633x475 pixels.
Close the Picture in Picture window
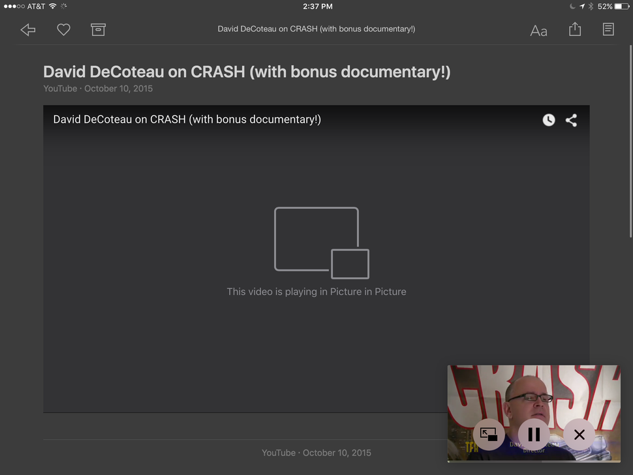coord(579,435)
